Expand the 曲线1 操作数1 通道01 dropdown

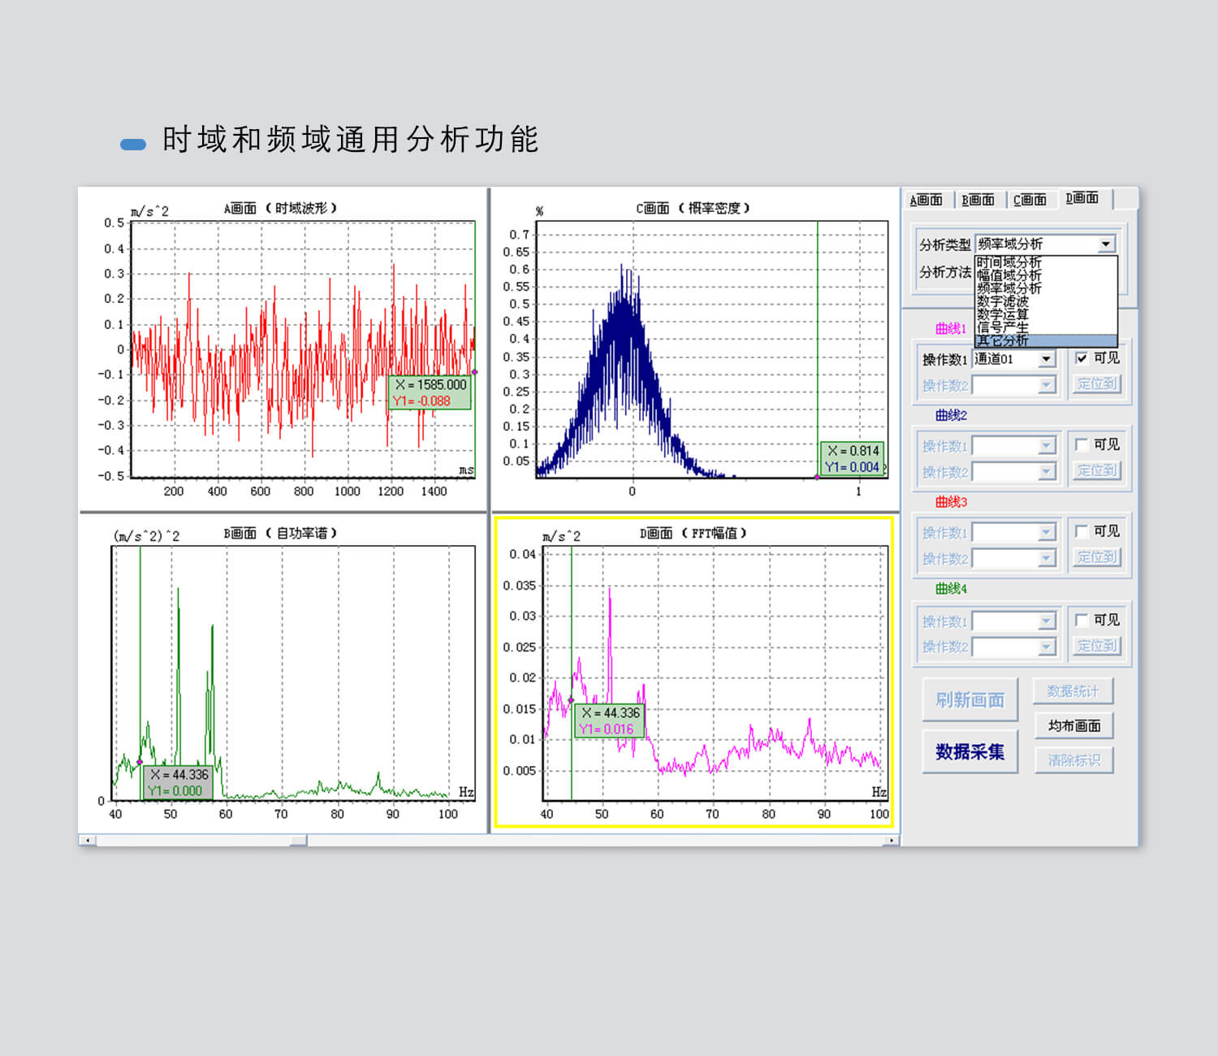1047,359
